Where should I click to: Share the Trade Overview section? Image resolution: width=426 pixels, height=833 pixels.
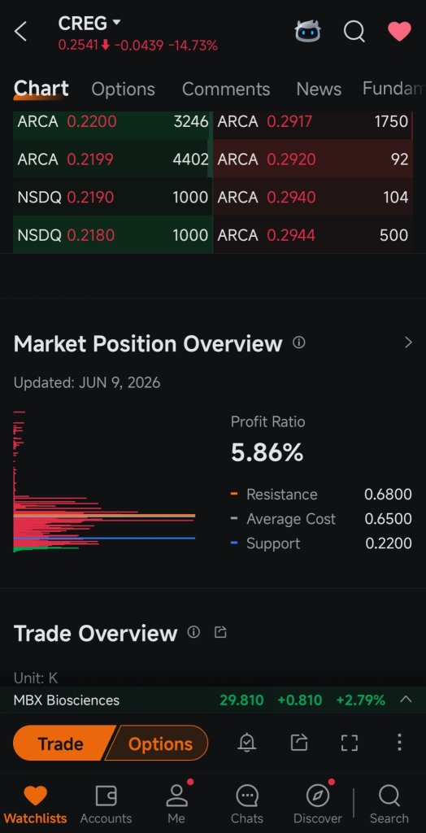pos(220,632)
